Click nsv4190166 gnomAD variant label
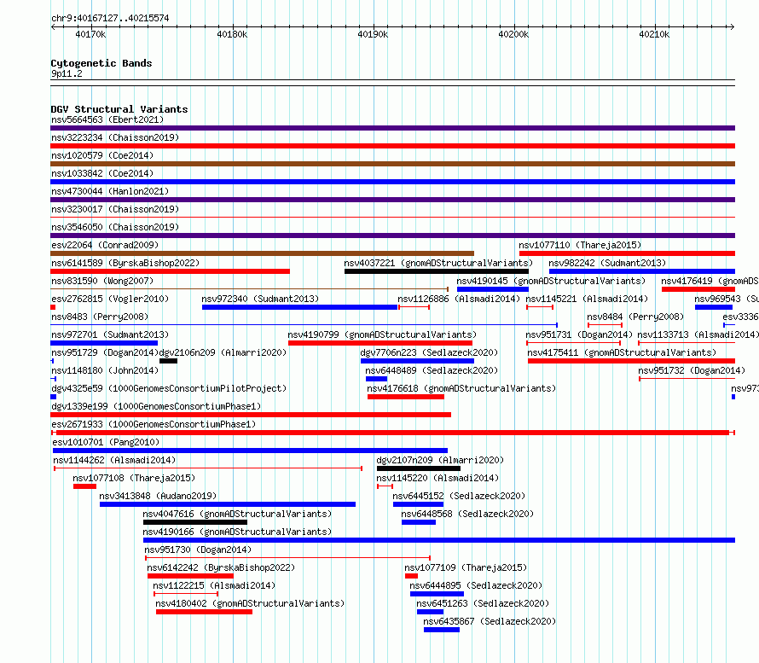 tap(237, 532)
